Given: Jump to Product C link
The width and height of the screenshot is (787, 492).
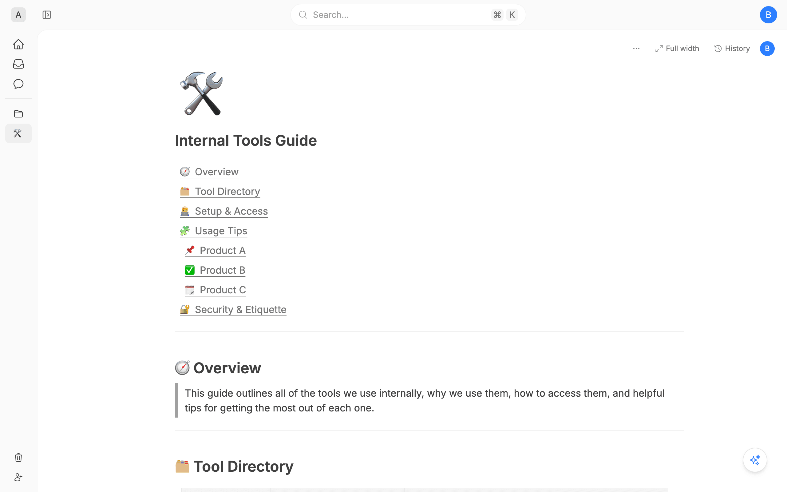Looking at the screenshot, I should 215,290.
